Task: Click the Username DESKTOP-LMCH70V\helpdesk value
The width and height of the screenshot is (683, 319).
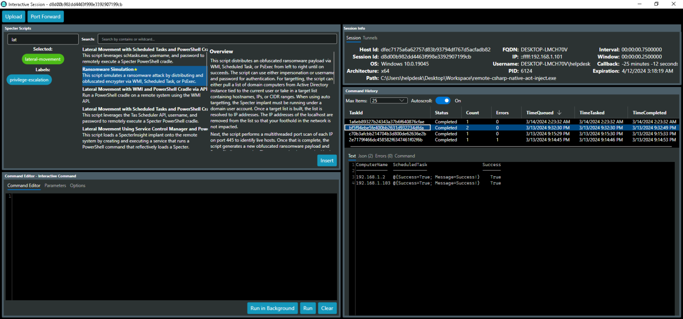Action: (x=555, y=64)
